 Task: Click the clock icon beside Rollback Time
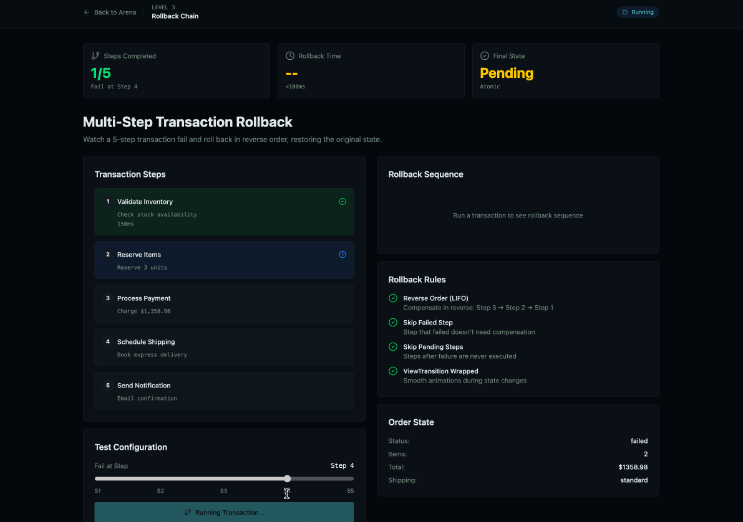click(290, 56)
